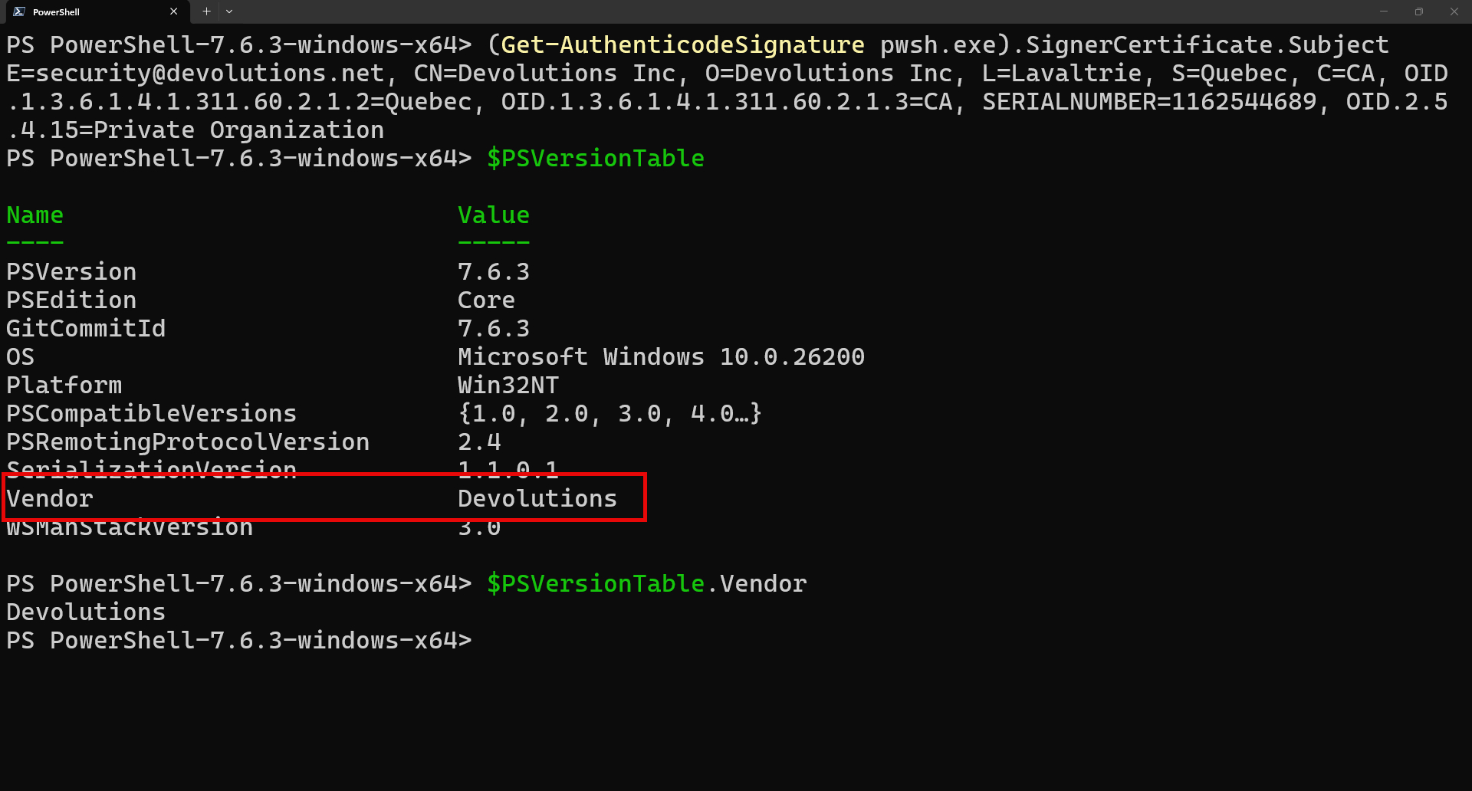Click the last empty PowerShell prompt
This screenshot has width=1472, height=791.
tap(239, 641)
